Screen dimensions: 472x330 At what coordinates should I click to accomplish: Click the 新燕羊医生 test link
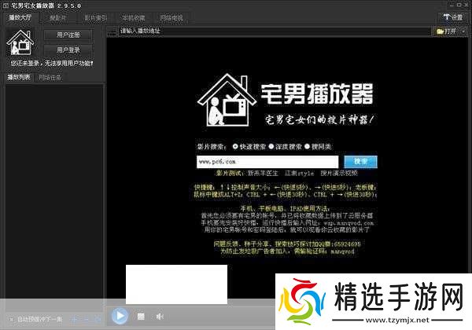click(263, 173)
